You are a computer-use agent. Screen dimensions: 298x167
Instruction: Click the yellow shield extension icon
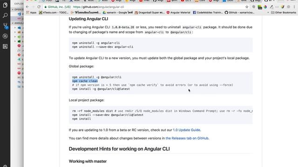click(283, 7)
